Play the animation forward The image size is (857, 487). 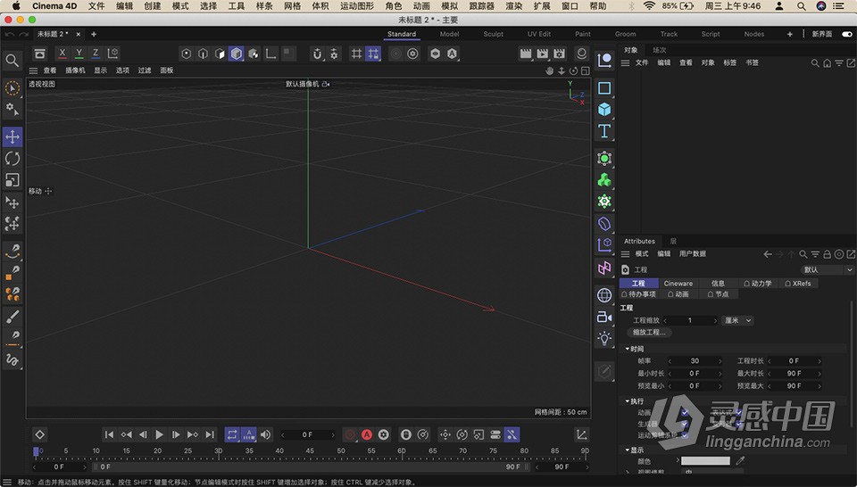(159, 434)
